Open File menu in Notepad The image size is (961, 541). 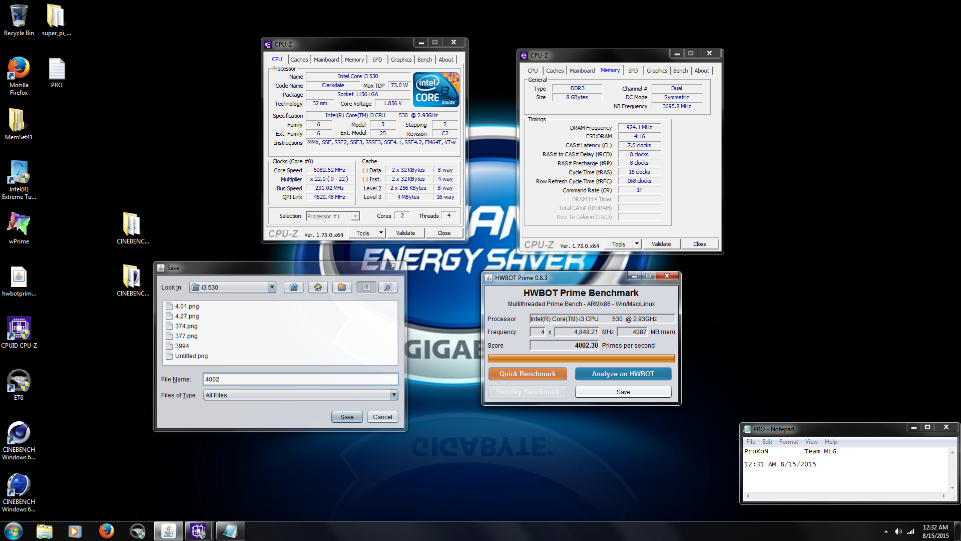(x=751, y=442)
